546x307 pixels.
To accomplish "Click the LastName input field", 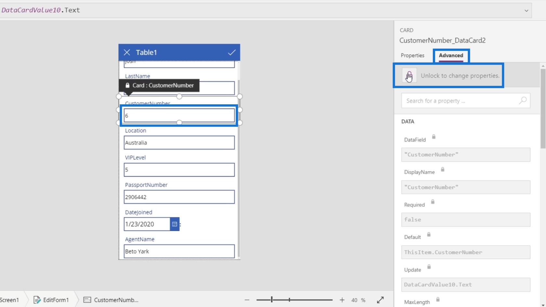I will tap(179, 88).
